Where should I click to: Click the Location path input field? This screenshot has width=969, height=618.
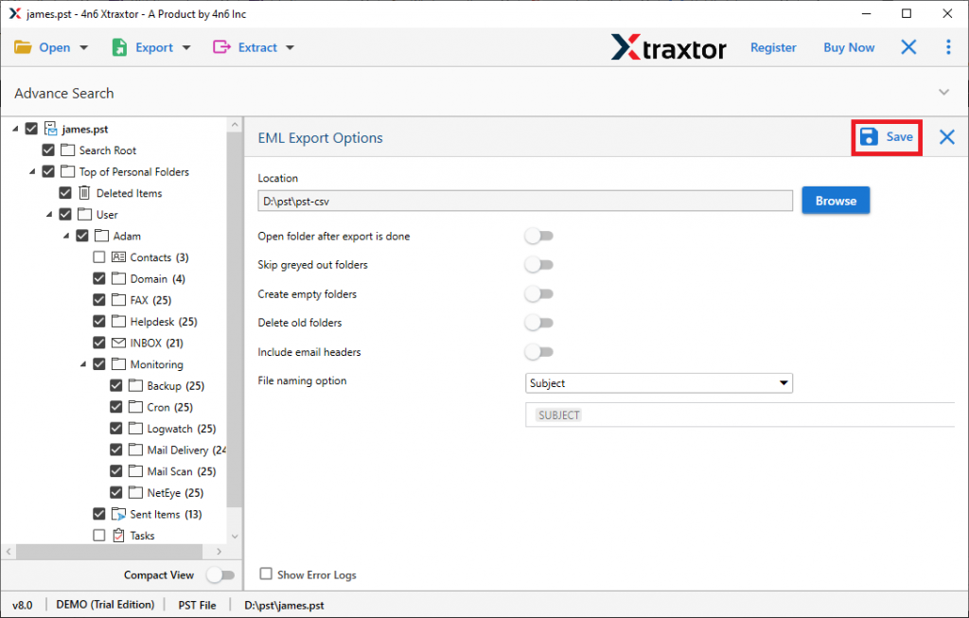[524, 201]
